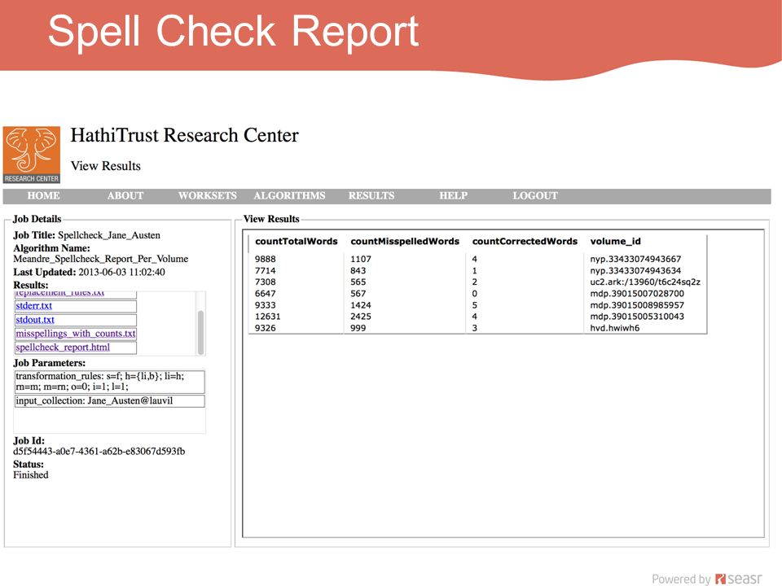
Task: Click the input_collection Jane_Austen@lauvil parameter
Action: click(110, 401)
